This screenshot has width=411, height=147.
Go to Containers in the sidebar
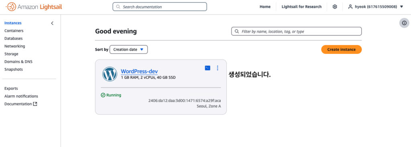(14, 31)
